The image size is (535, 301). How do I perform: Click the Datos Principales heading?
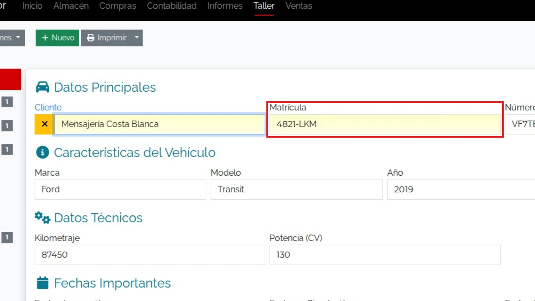(x=105, y=87)
